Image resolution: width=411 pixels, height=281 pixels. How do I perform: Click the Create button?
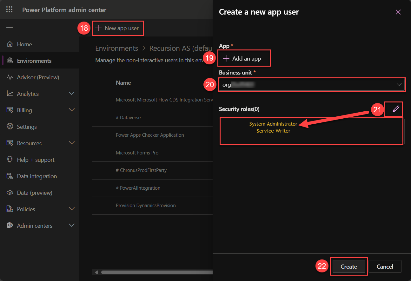tap(348, 266)
